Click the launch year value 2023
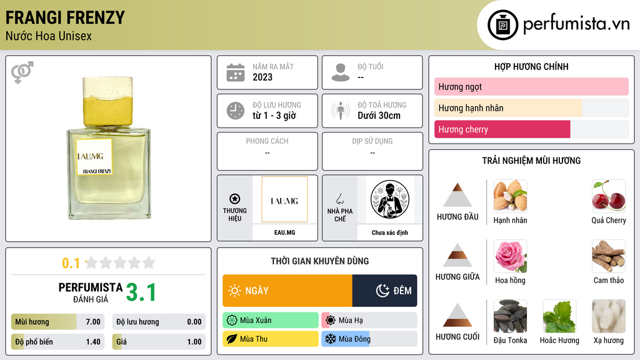The width and height of the screenshot is (640, 360). (x=262, y=77)
